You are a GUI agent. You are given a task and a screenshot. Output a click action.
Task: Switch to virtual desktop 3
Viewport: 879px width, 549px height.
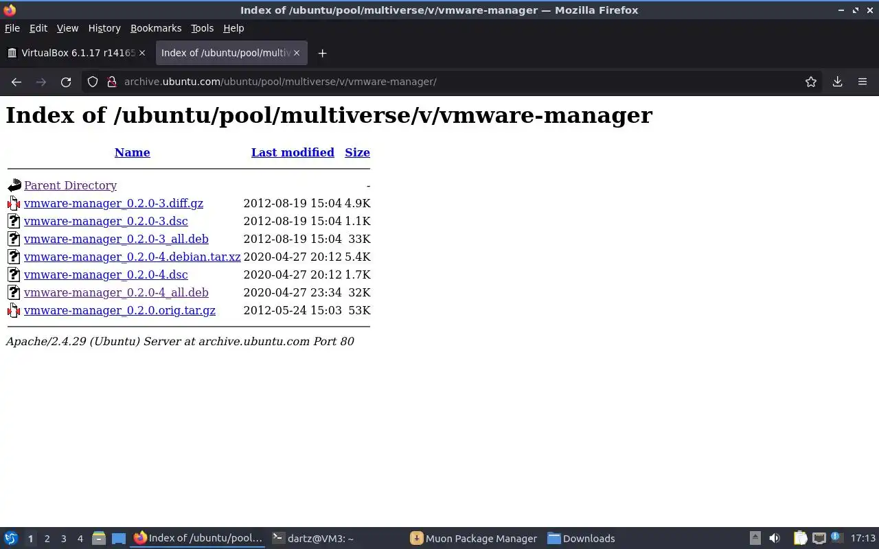[x=63, y=539]
